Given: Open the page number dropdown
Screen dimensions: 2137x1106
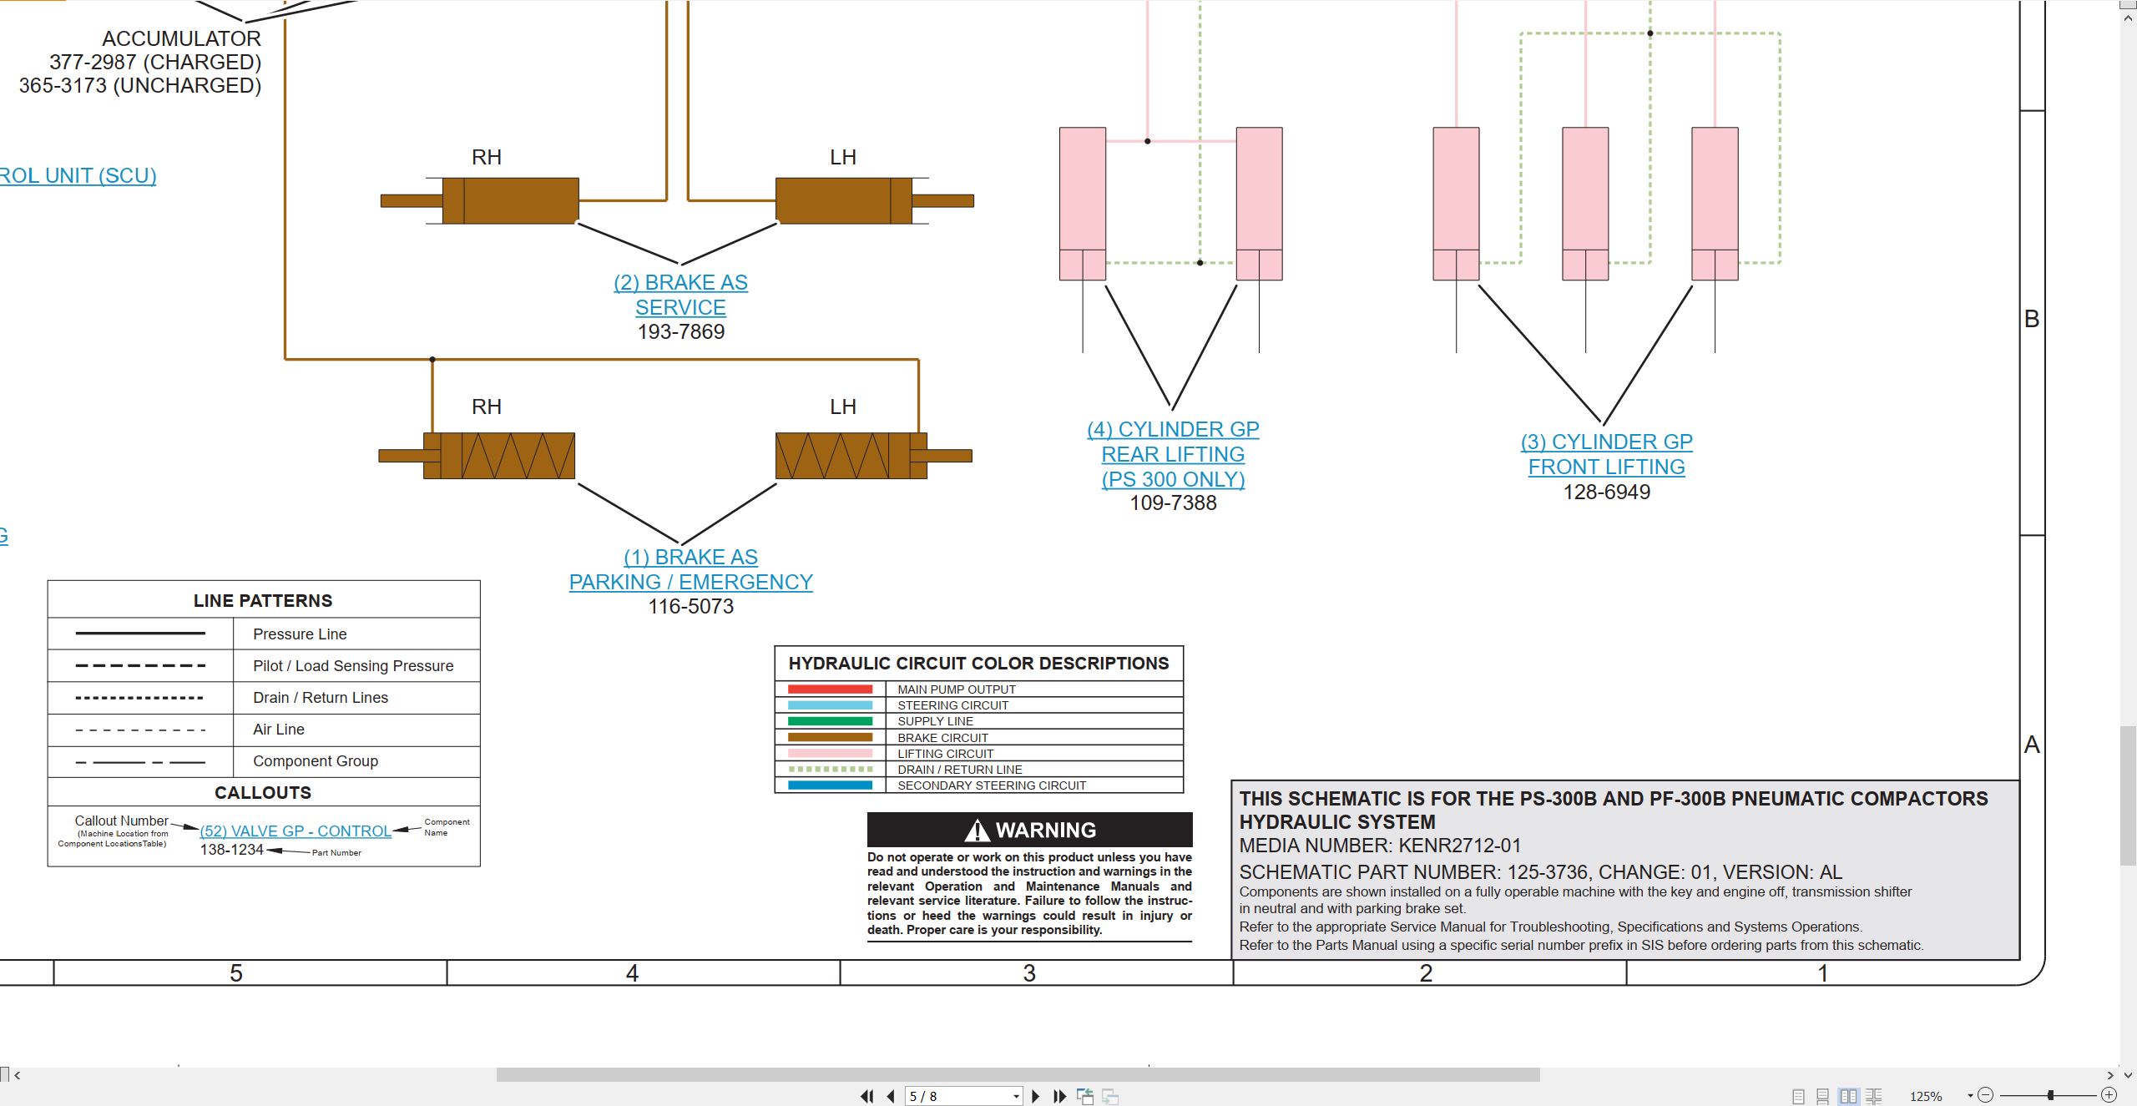Looking at the screenshot, I should click(1016, 1096).
